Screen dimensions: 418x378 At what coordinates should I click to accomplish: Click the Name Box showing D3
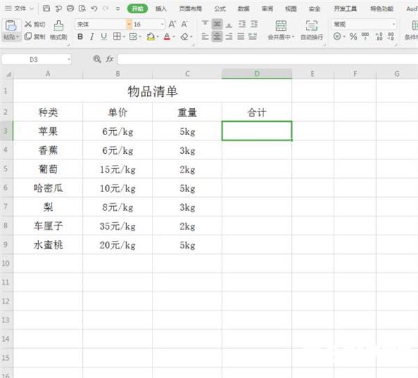pyautogui.click(x=36, y=59)
